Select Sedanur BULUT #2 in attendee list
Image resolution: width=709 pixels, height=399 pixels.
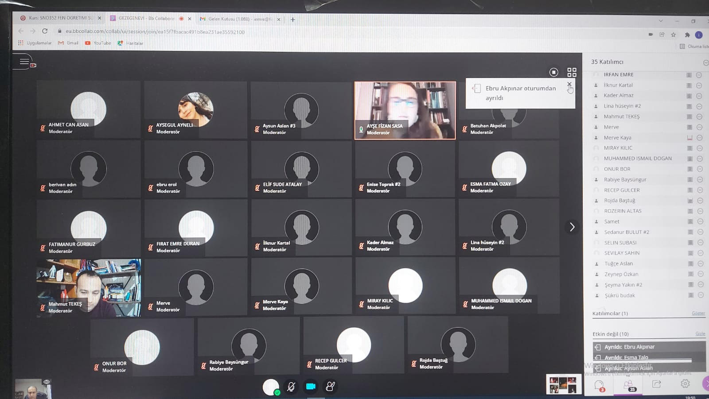click(x=626, y=232)
